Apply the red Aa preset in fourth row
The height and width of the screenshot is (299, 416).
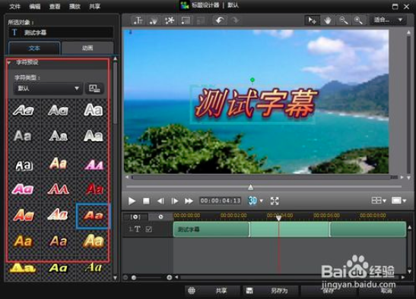[94, 188]
